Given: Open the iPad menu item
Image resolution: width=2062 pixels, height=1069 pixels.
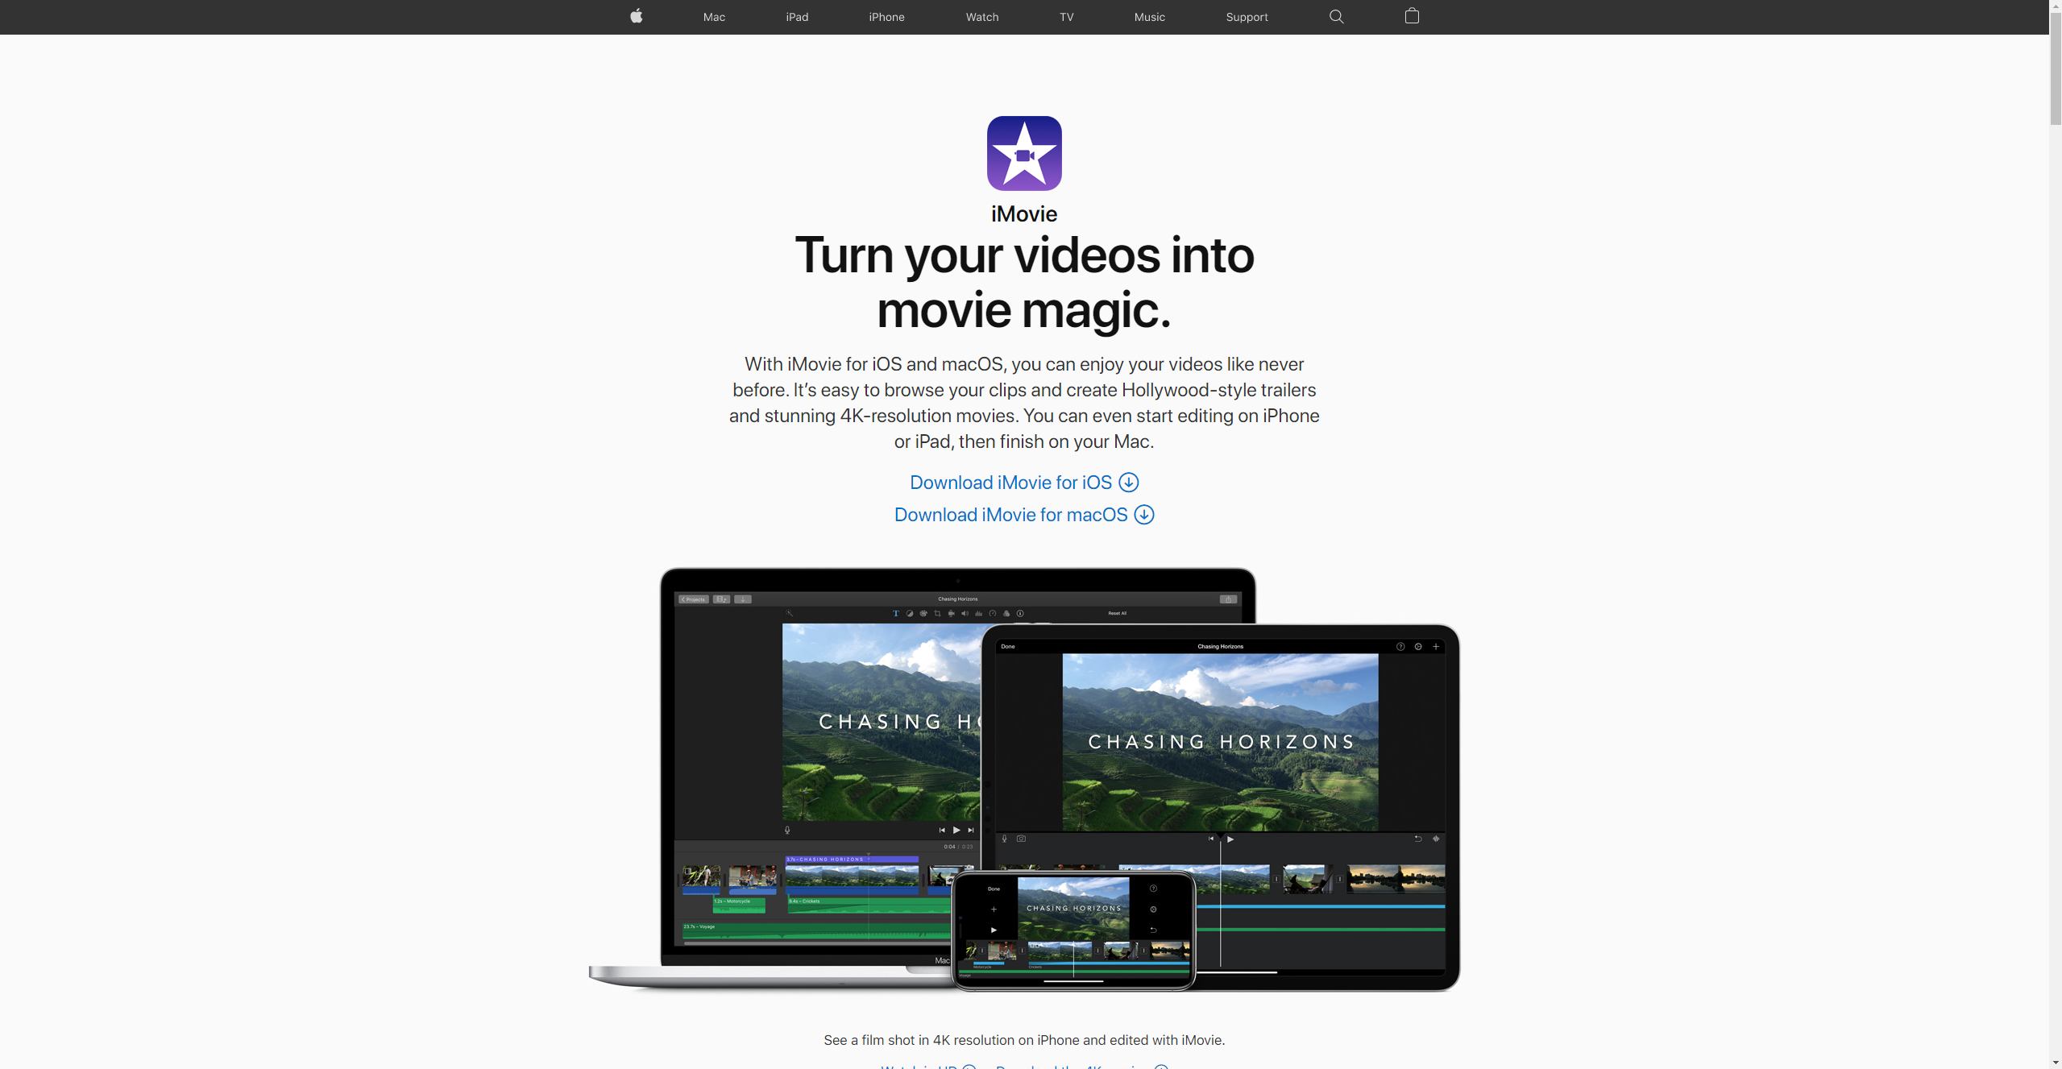Looking at the screenshot, I should (x=797, y=17).
